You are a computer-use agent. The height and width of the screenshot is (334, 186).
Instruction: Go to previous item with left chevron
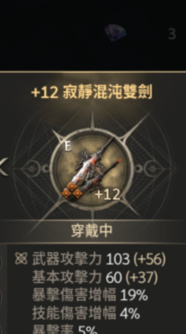pyautogui.click(x=4, y=167)
